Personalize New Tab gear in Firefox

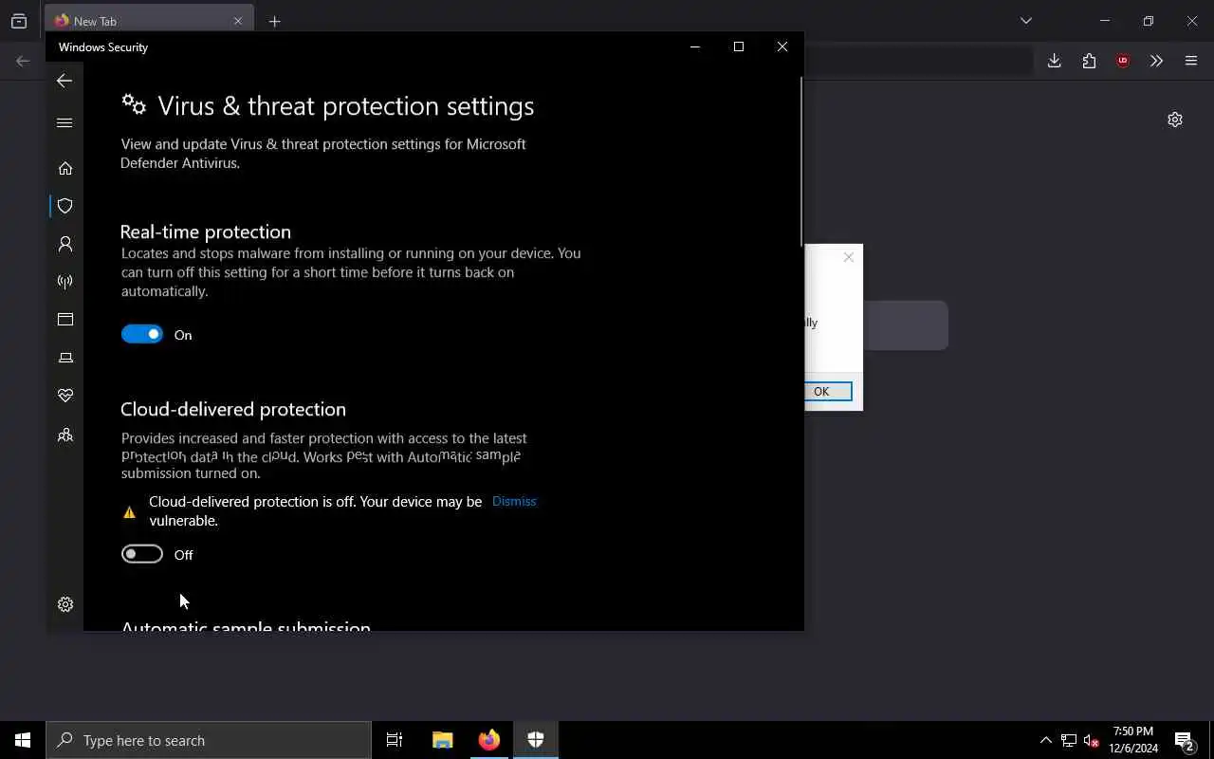1175,120
